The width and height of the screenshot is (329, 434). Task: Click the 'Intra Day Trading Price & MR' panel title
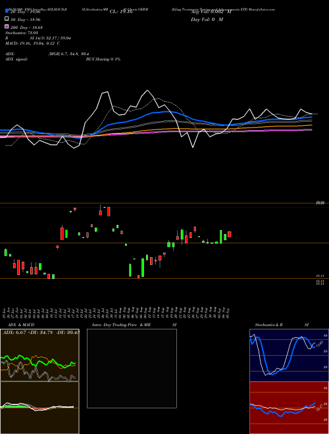(121, 325)
